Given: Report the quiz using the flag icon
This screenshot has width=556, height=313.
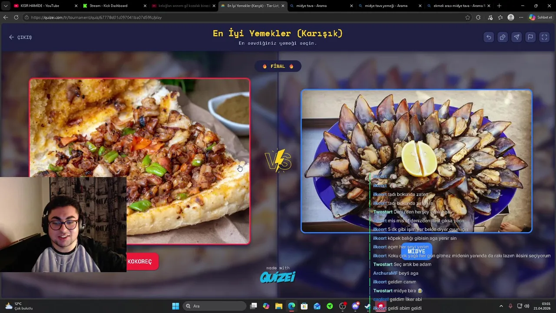Looking at the screenshot, I should 530,37.
